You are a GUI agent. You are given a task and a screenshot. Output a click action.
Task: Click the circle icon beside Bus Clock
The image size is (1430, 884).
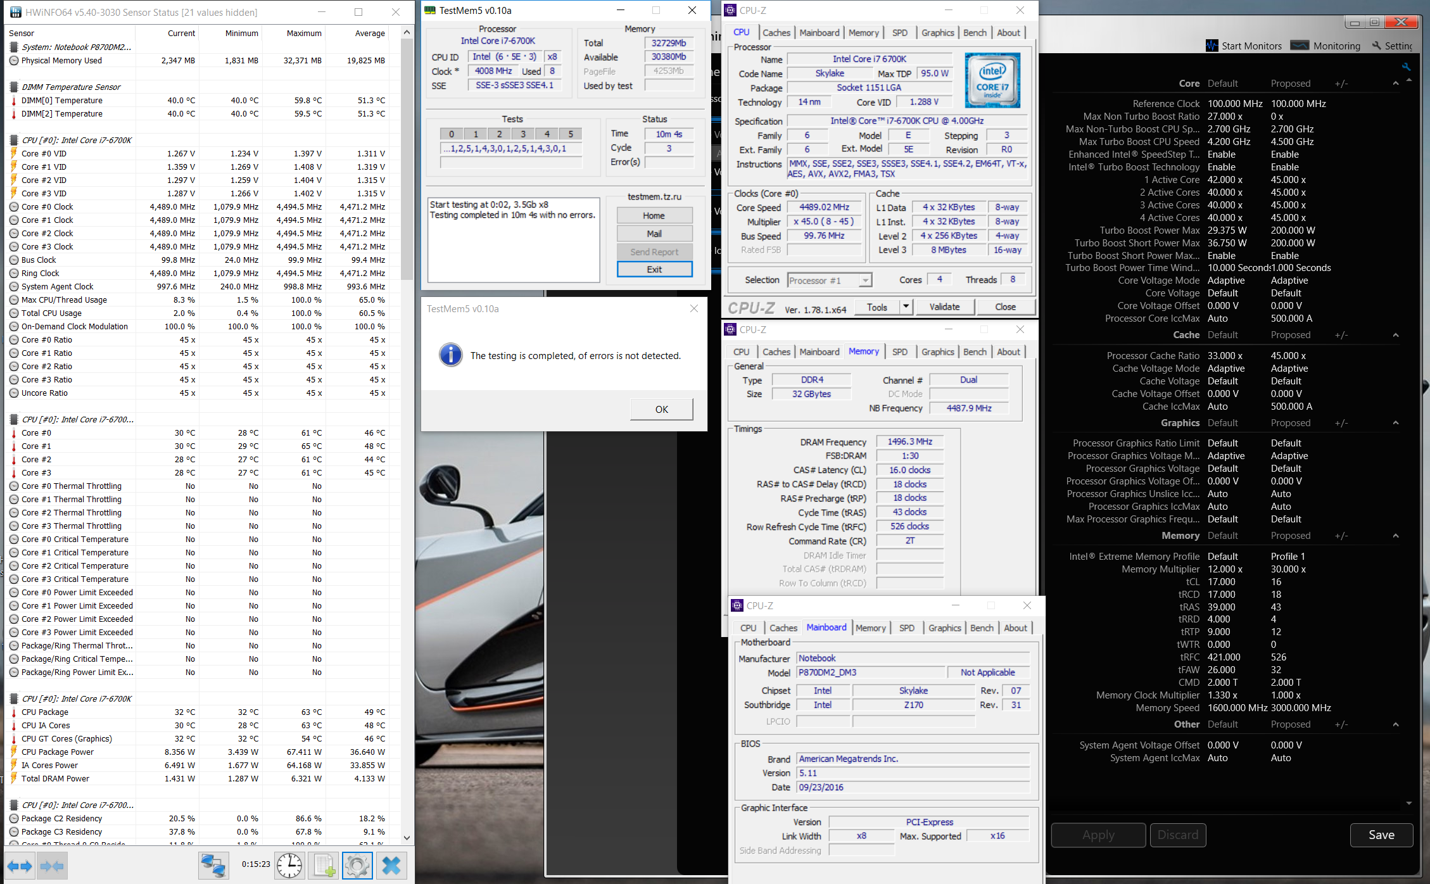coord(14,260)
